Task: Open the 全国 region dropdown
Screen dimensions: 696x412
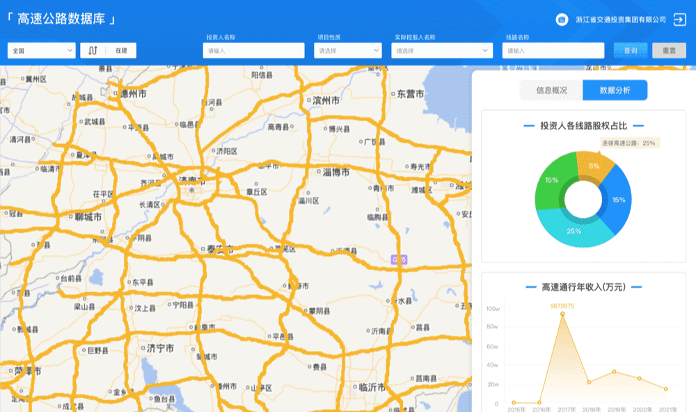Action: 41,50
